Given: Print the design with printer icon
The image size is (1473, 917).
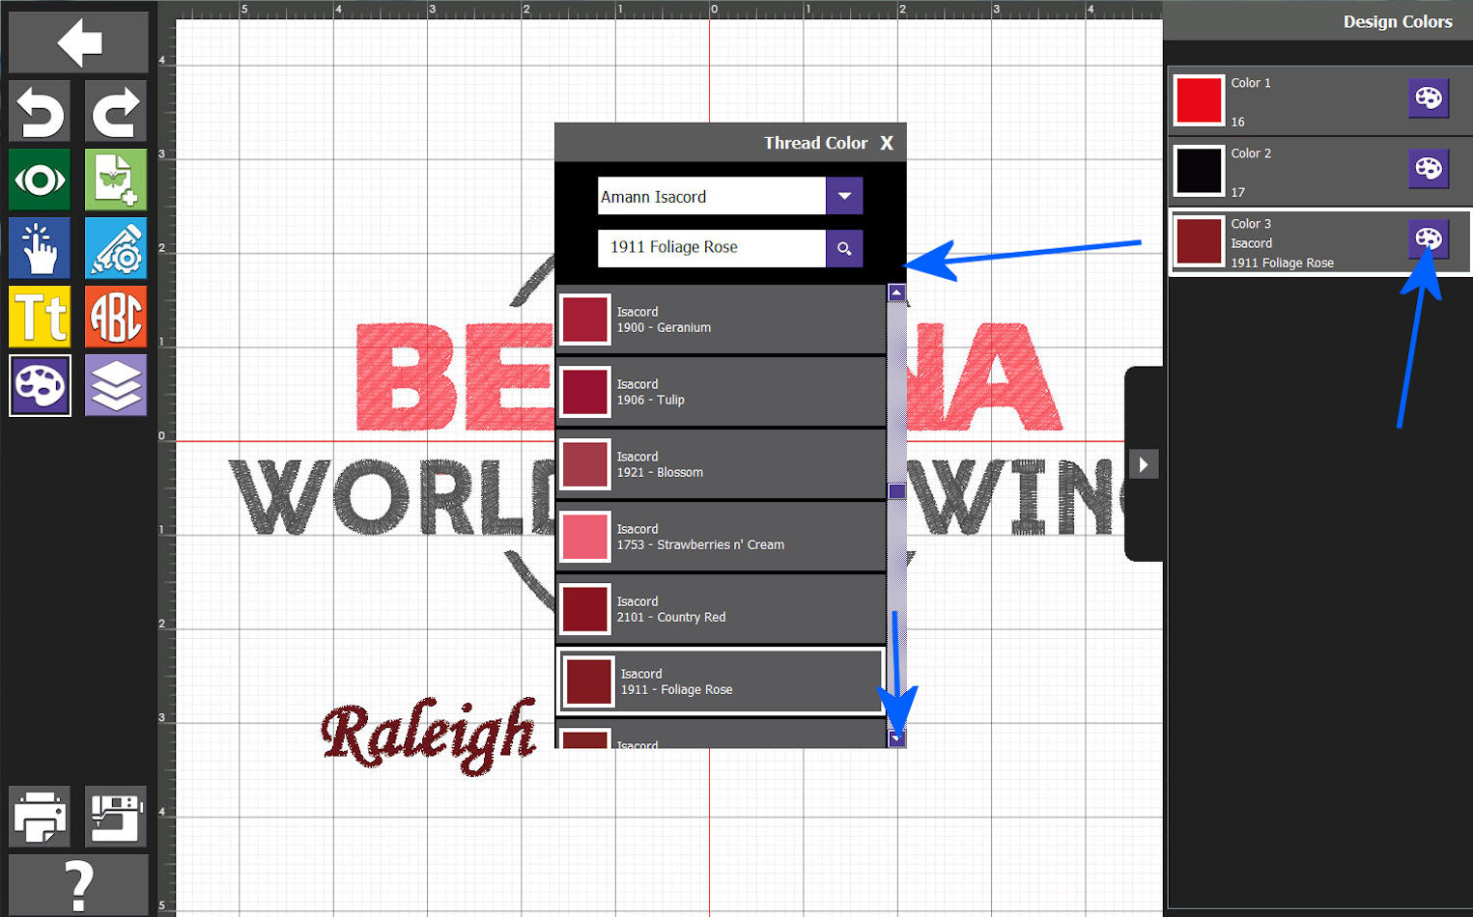Looking at the screenshot, I should [x=40, y=817].
